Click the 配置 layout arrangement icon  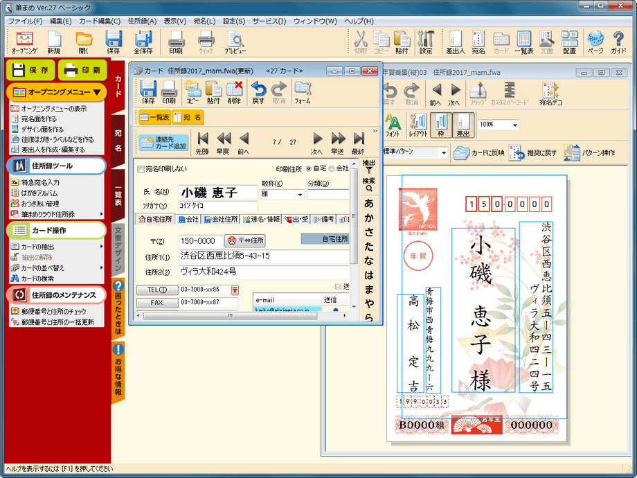(x=570, y=43)
